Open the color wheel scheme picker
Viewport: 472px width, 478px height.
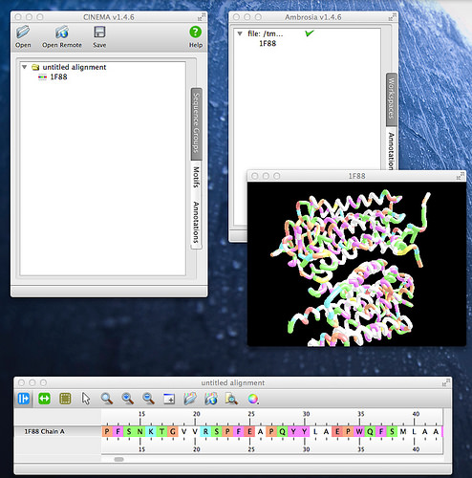(253, 399)
